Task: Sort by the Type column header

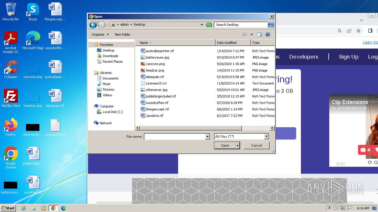Action: pos(263,43)
